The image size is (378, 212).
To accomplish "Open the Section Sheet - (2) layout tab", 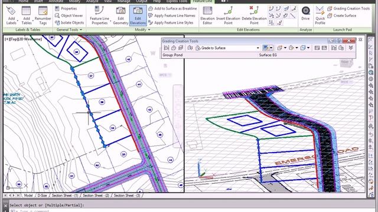I will click(96, 196).
